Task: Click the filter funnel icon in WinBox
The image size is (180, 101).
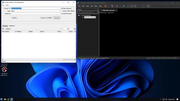Action: click(x=3, y=29)
